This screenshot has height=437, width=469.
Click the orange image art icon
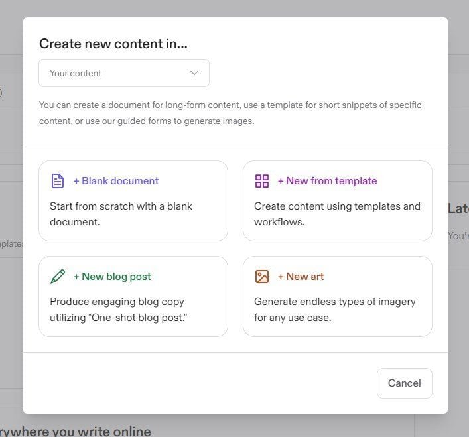click(262, 277)
